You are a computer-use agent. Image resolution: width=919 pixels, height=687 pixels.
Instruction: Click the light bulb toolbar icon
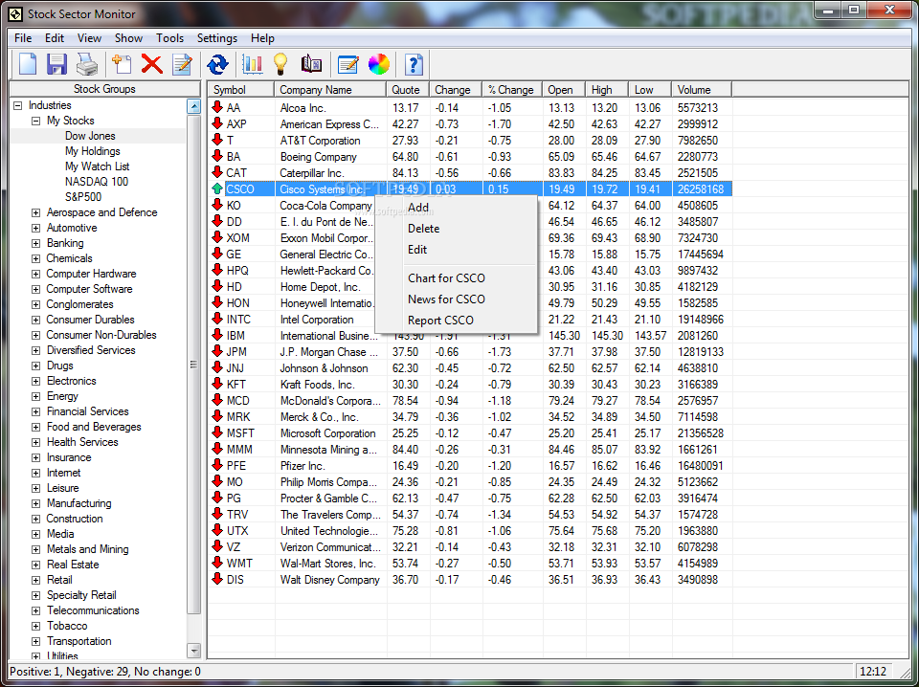tap(280, 64)
